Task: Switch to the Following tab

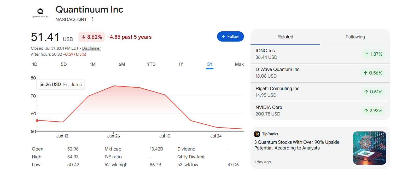Action: click(x=355, y=37)
